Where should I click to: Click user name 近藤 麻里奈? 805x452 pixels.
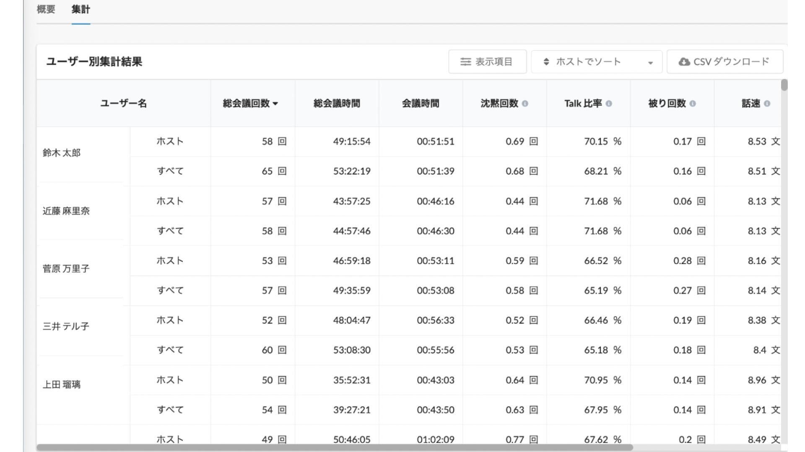[66, 211]
